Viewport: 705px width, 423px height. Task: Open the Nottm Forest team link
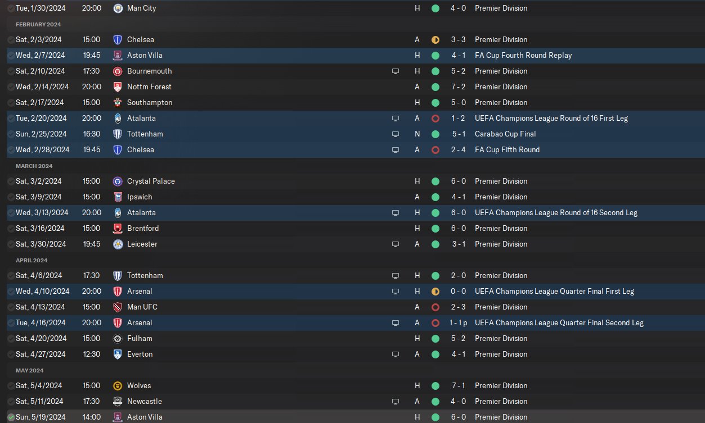point(149,87)
